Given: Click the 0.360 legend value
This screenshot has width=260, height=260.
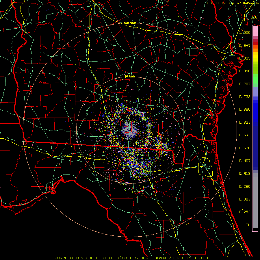Looking at the screenshot, I should [245, 187].
